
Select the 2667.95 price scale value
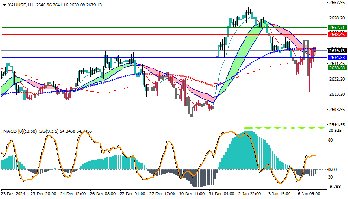[337, 3]
